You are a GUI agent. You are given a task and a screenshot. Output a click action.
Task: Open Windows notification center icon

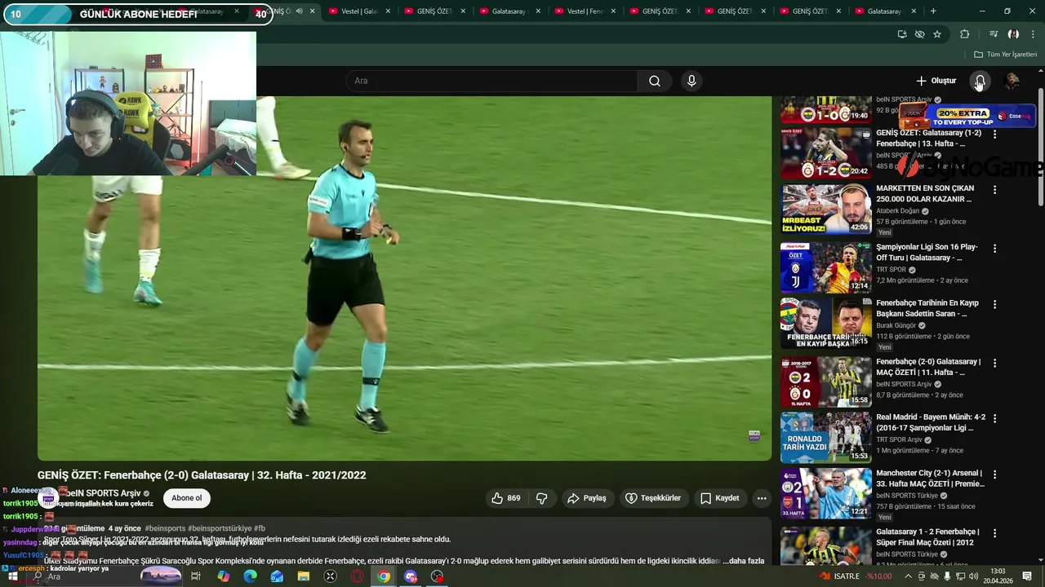(x=1027, y=576)
